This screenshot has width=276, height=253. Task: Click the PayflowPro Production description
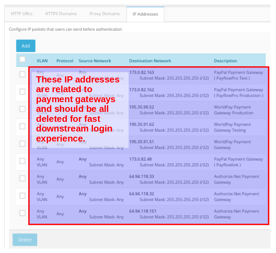tap(239, 93)
